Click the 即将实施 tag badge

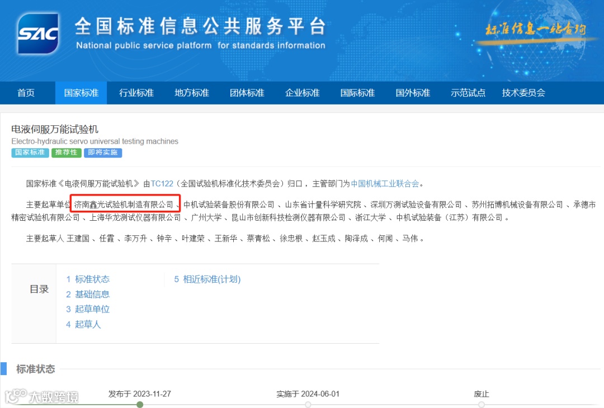tap(103, 153)
